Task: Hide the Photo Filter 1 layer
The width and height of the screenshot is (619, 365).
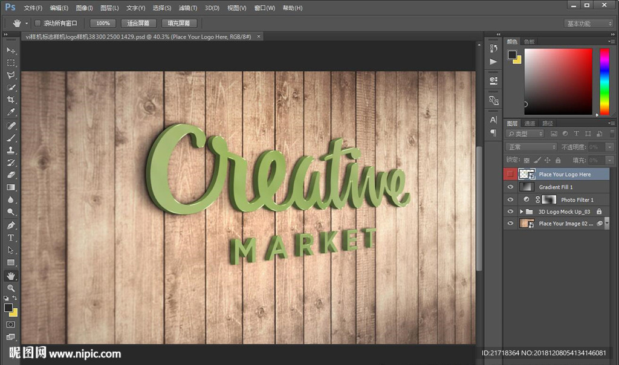Action: (510, 199)
